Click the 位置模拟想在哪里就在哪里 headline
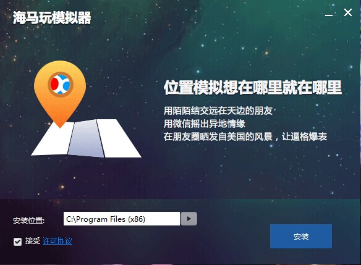 click(253, 88)
